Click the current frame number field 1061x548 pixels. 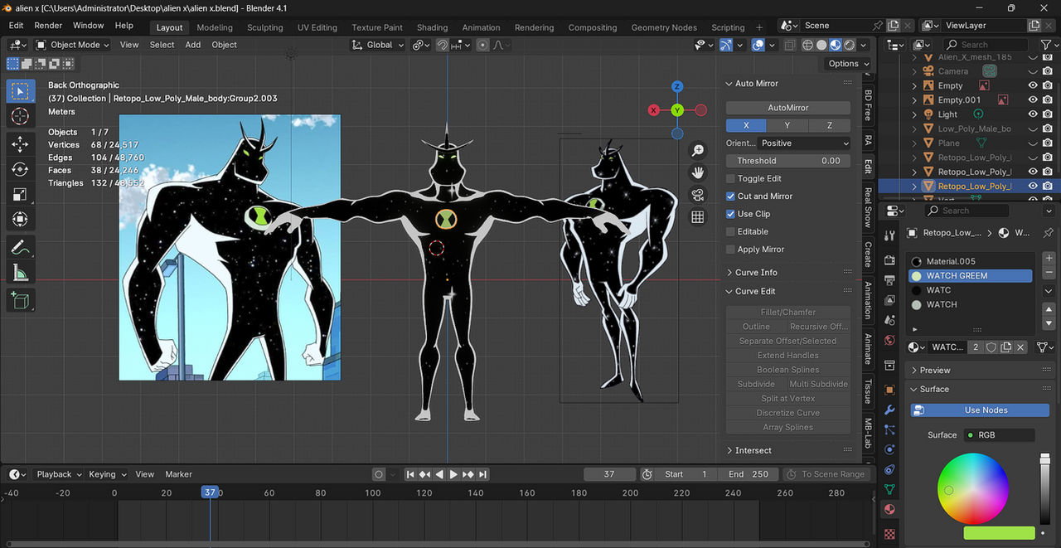click(x=609, y=474)
